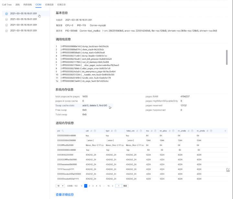Select pagination page 1
The width and height of the screenshot is (233, 199).
click(x=86, y=186)
